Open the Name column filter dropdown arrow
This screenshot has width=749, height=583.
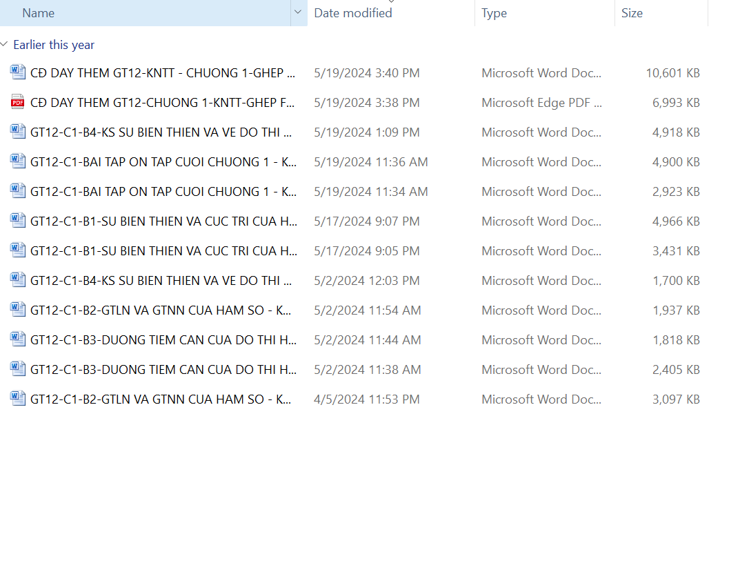pos(298,13)
